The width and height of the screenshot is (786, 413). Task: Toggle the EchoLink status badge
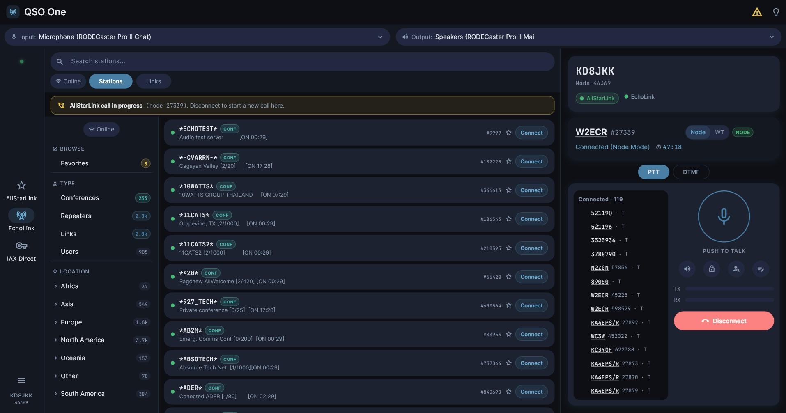(x=639, y=97)
